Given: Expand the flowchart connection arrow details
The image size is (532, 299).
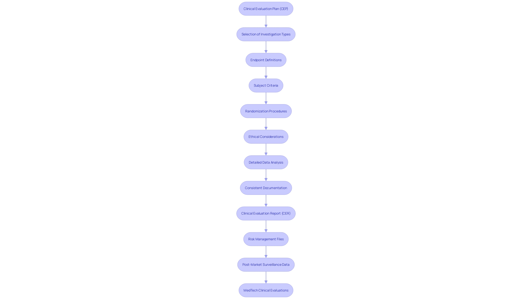Looking at the screenshot, I should click(266, 21).
